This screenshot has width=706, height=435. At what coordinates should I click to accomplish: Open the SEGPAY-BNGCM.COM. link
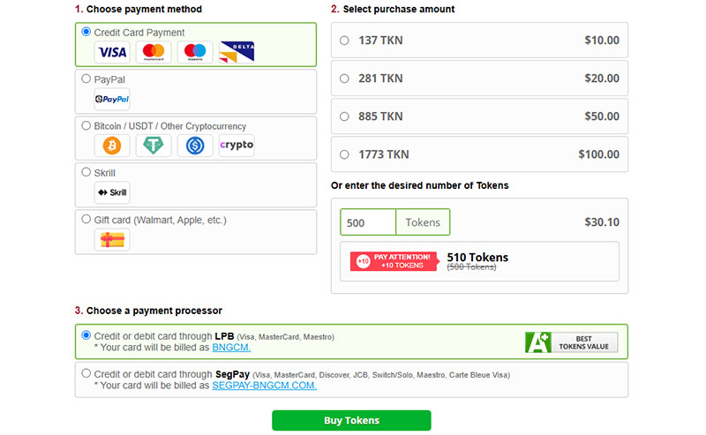click(264, 386)
